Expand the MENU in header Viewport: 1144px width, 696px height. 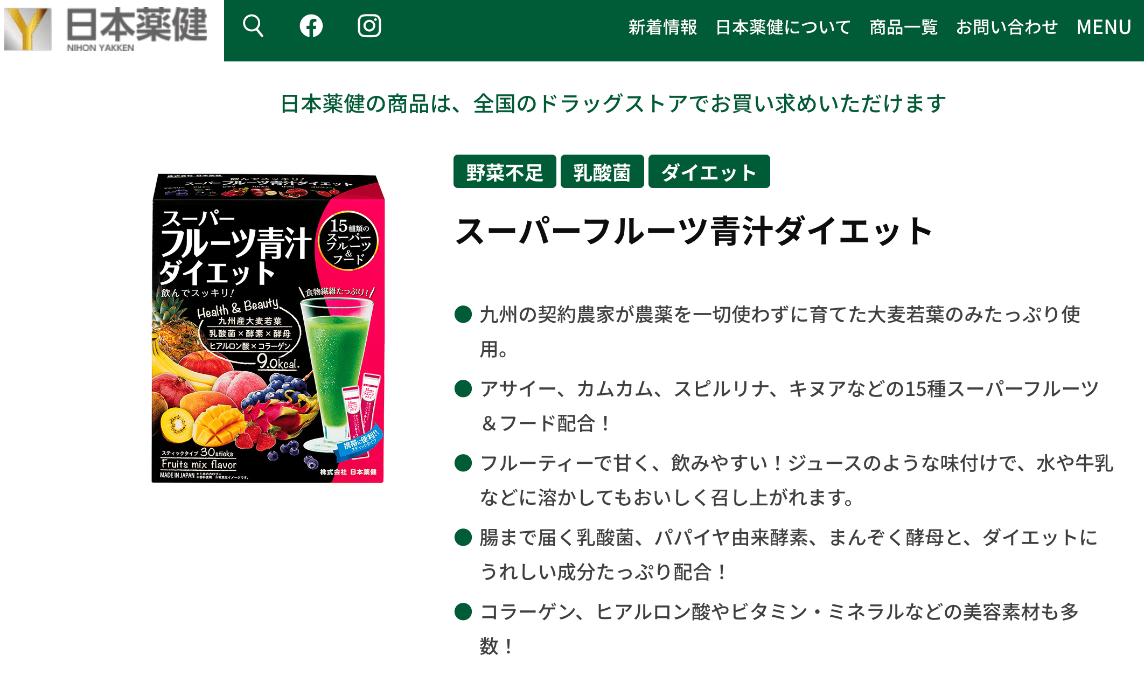point(1104,27)
